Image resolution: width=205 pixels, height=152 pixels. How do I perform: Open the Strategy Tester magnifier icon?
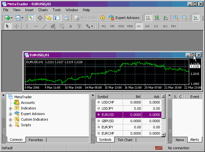(66, 18)
